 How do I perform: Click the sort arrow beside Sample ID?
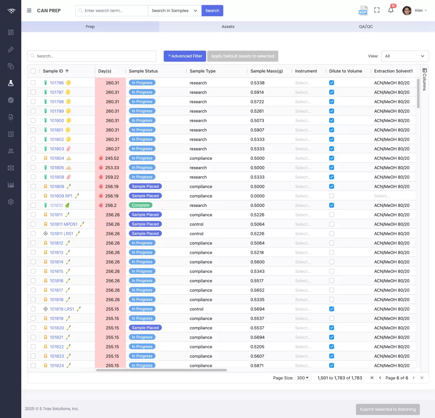tap(67, 71)
